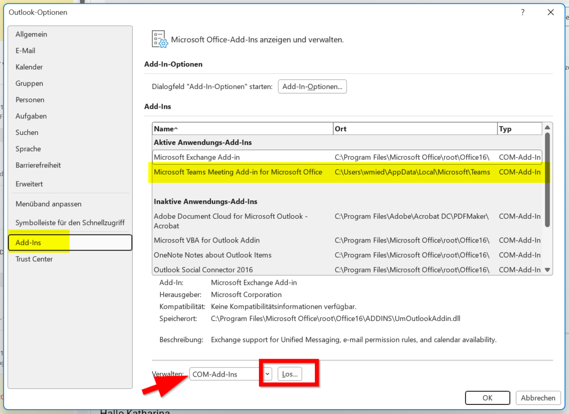Go to Menüband anpassen
The height and width of the screenshot is (414, 569).
point(70,204)
